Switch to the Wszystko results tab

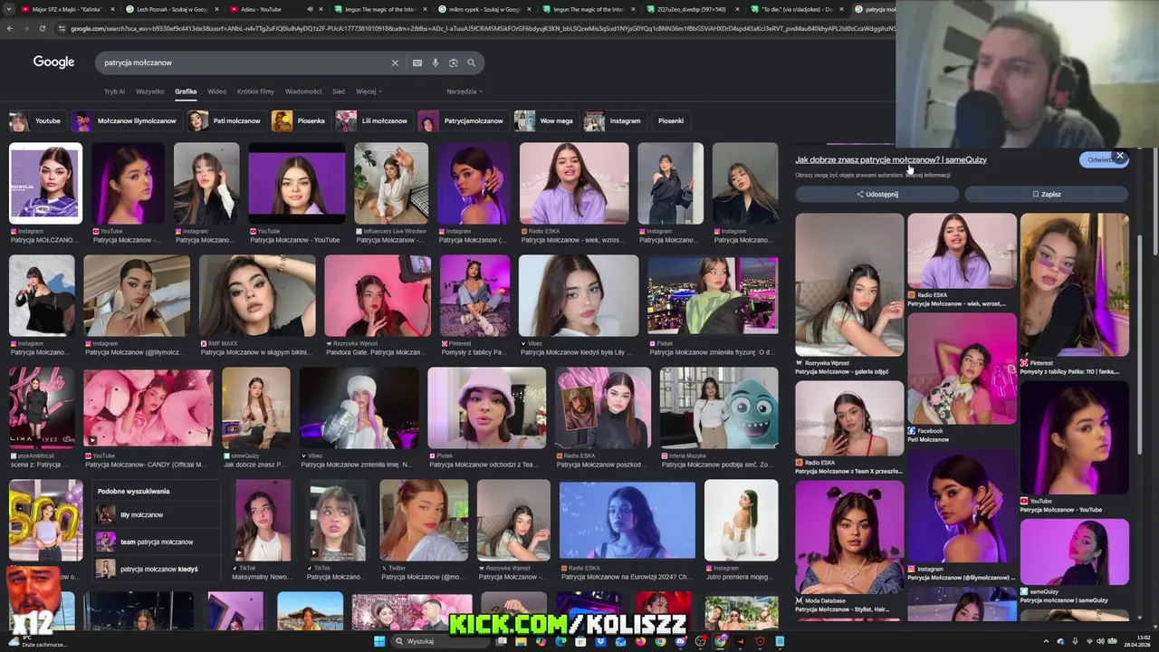150,91
